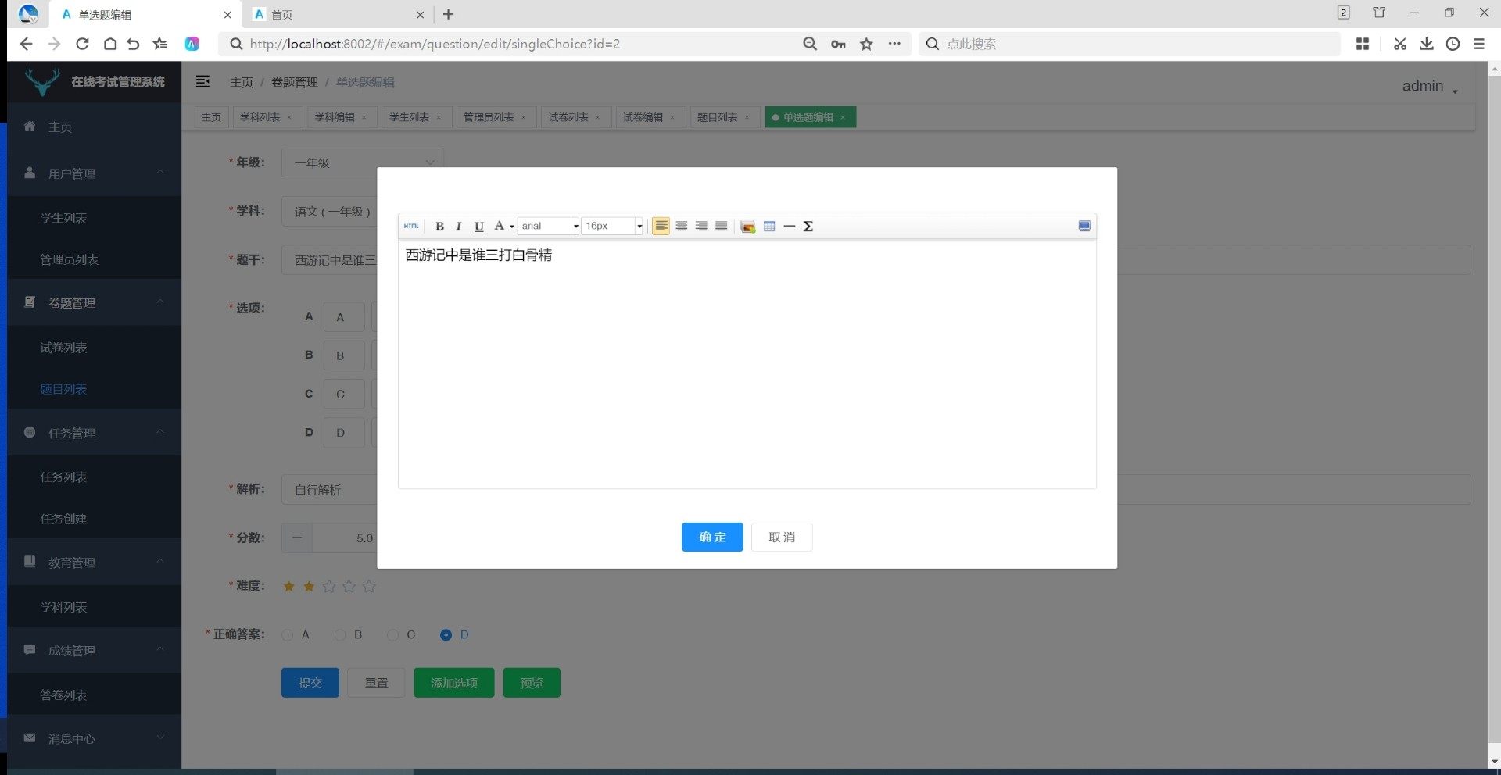Apply italic formatting in the editor
This screenshot has height=775, width=1501.
point(459,227)
